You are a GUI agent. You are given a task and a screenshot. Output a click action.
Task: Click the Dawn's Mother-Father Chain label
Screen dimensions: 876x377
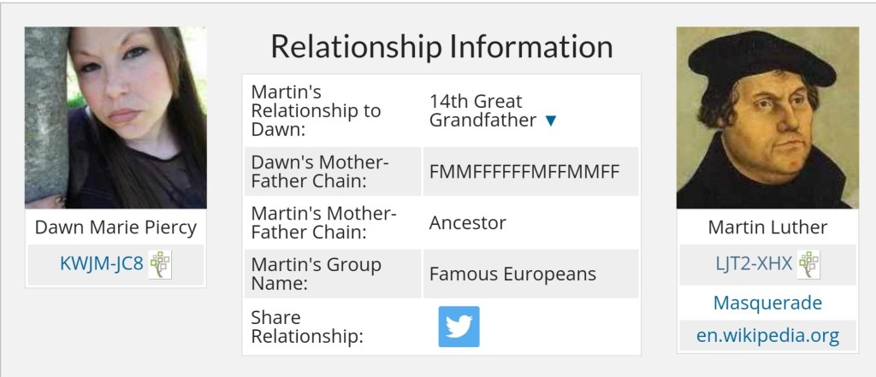tap(320, 172)
